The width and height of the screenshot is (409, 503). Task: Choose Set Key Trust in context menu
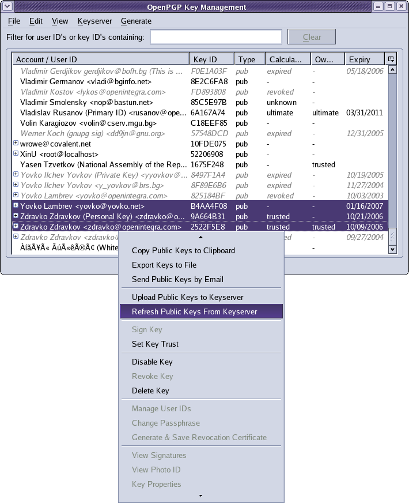pos(201,344)
